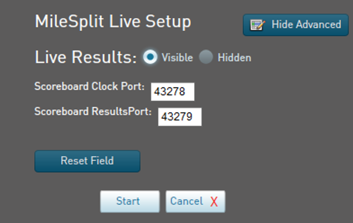Viewport: 353px width, 223px height.
Task: Collapse advanced options with Hide Advanced
Action: click(296, 25)
